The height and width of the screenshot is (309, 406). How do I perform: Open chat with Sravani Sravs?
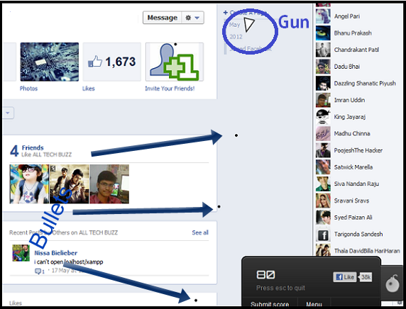coord(351,201)
